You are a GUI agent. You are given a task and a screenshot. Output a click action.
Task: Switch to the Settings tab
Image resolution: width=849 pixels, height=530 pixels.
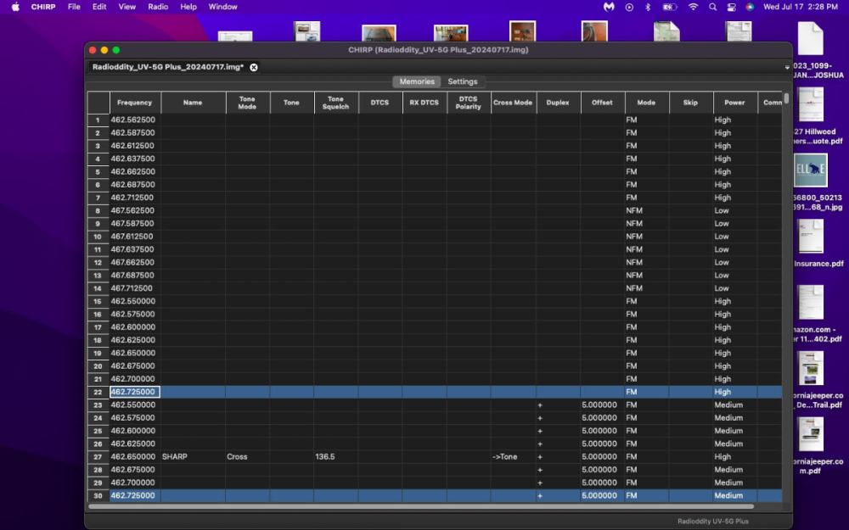(463, 81)
